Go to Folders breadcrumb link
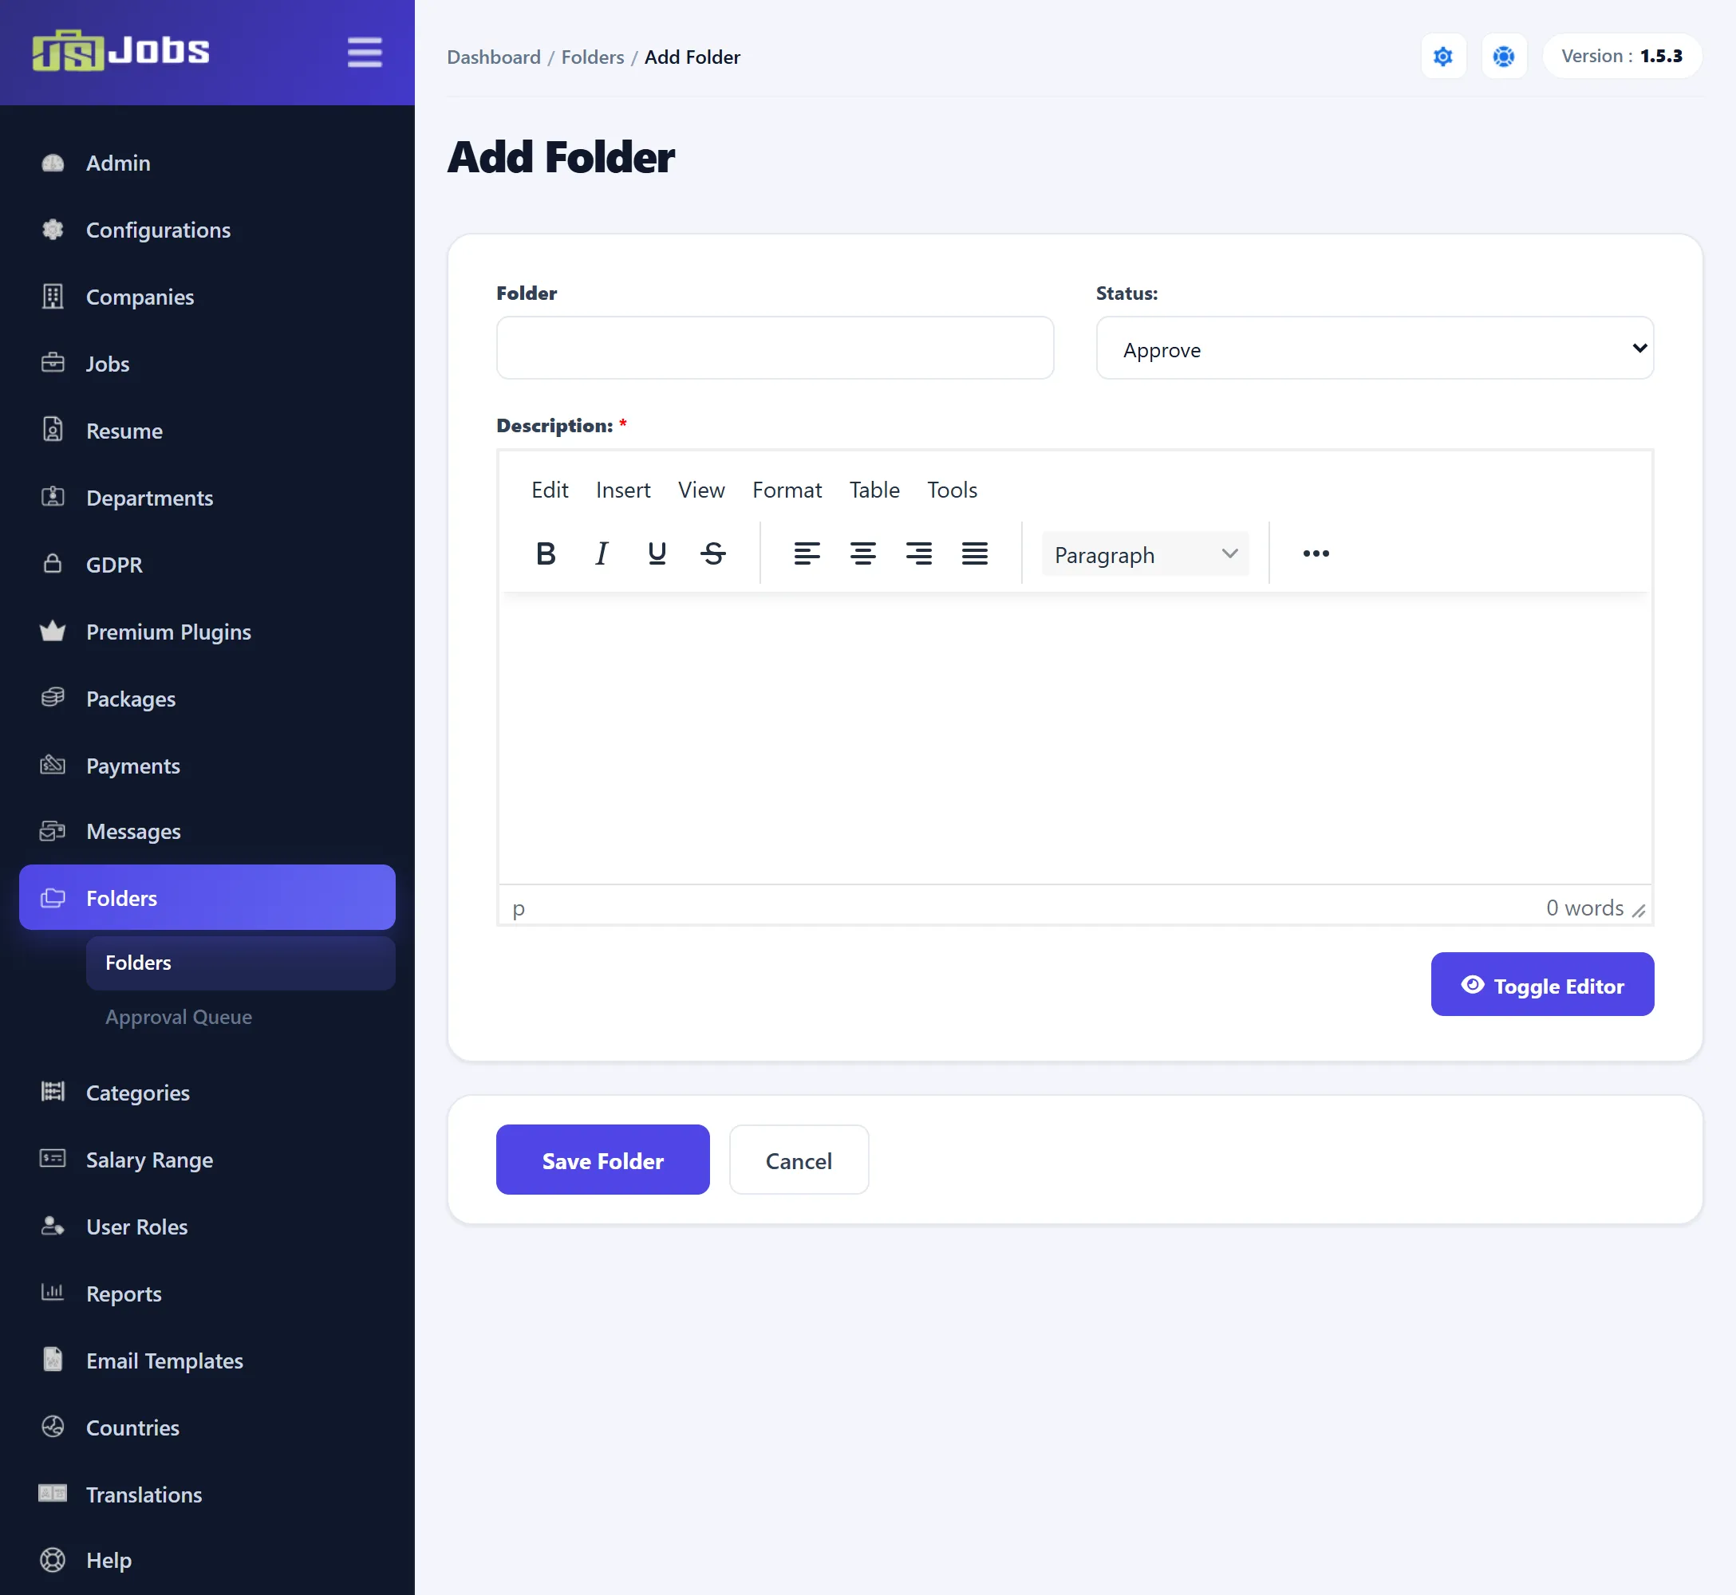The width and height of the screenshot is (1736, 1595). (592, 57)
